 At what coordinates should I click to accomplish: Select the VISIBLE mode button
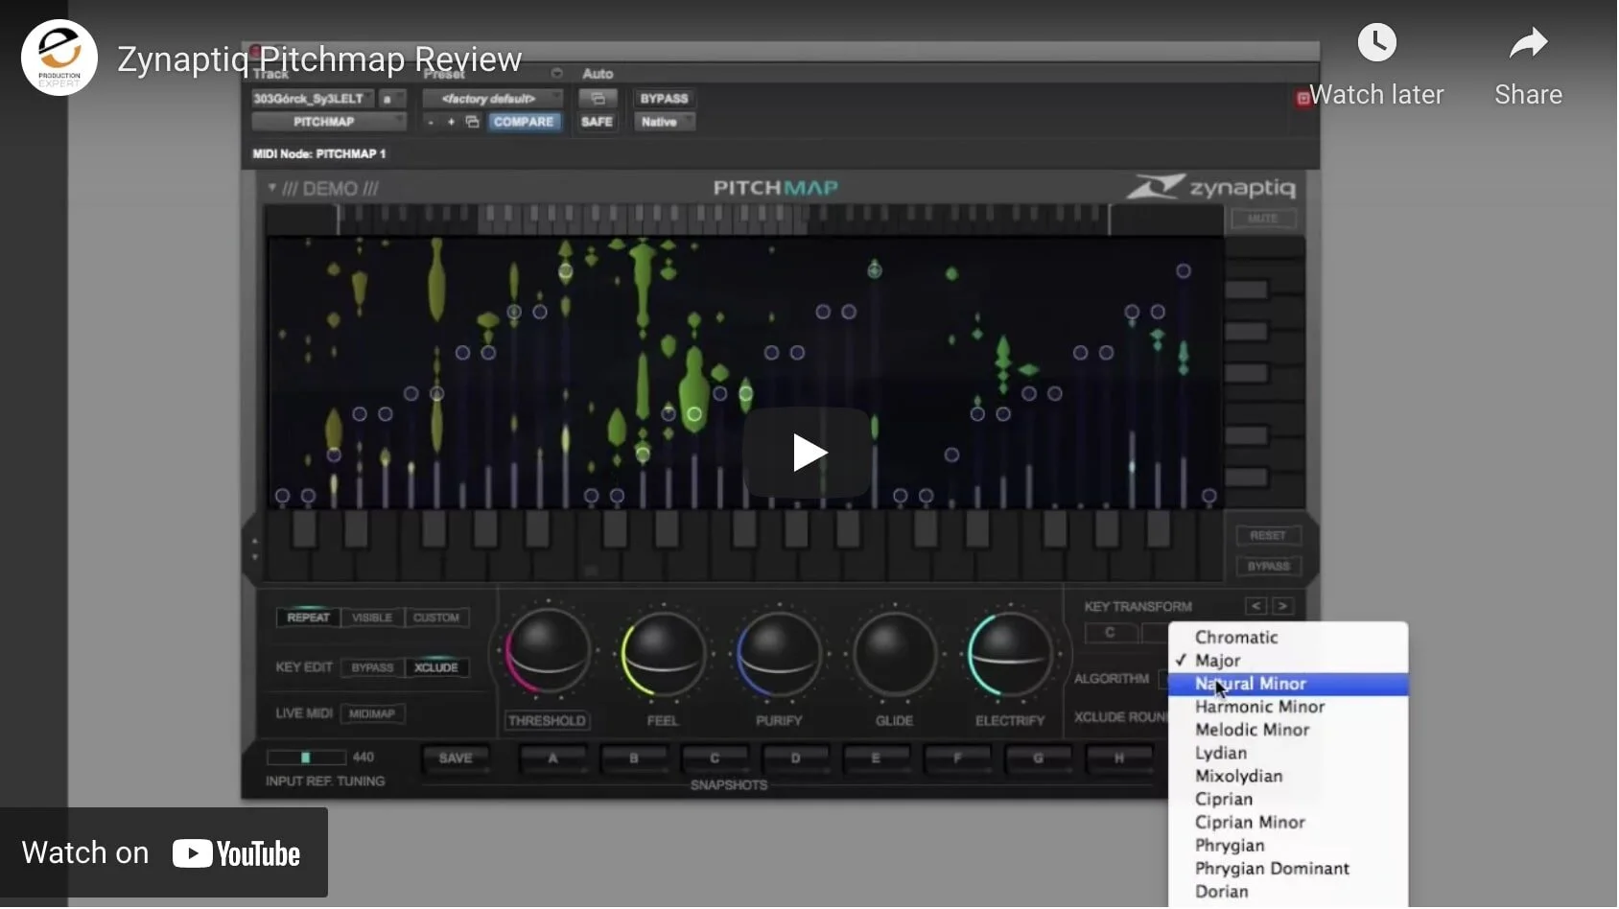click(372, 618)
